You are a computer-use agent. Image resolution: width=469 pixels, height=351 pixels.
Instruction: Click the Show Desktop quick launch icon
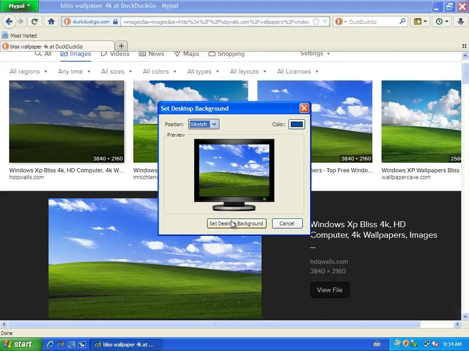coord(71,345)
